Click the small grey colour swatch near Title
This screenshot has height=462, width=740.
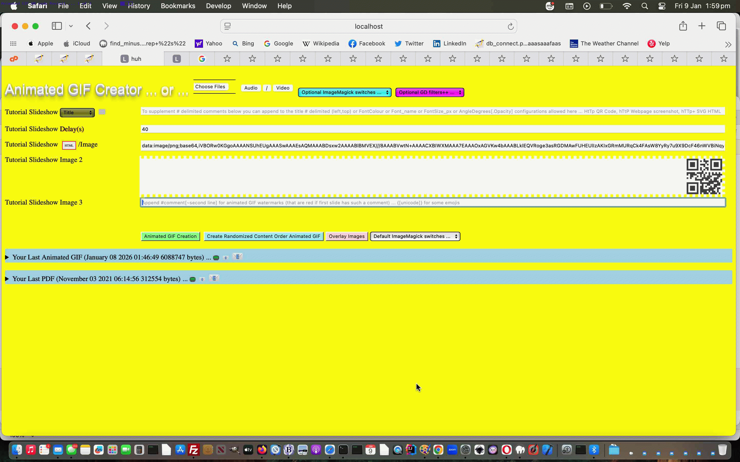[102, 112]
